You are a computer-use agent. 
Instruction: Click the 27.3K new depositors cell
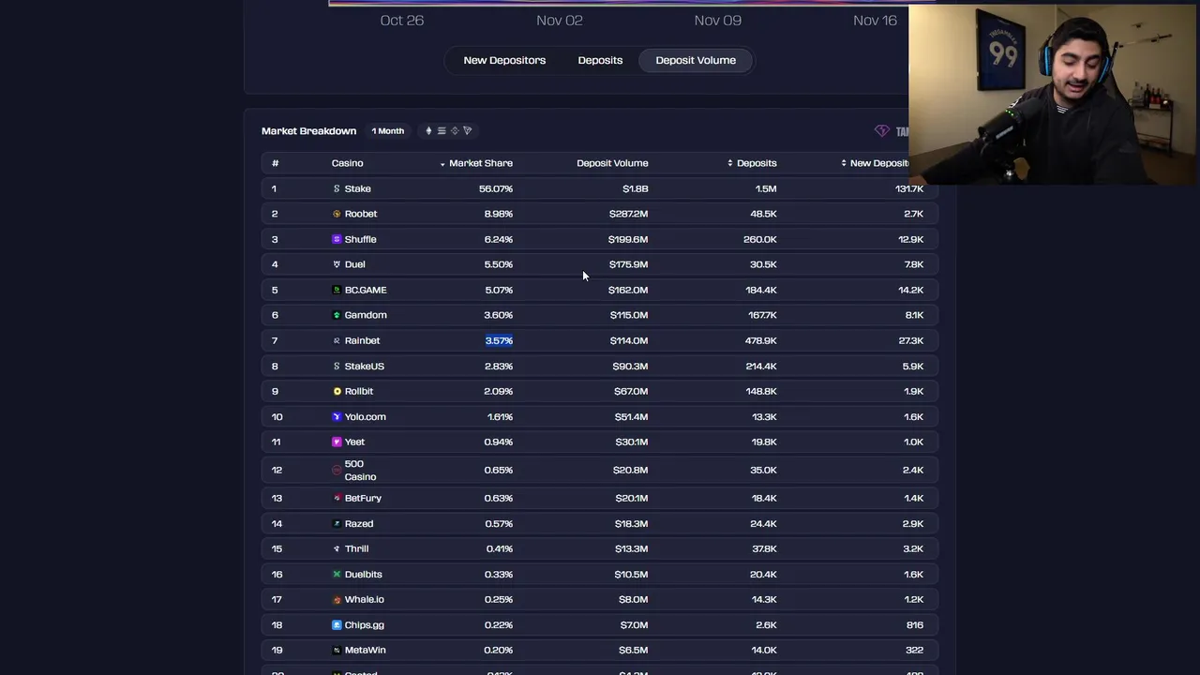point(911,340)
